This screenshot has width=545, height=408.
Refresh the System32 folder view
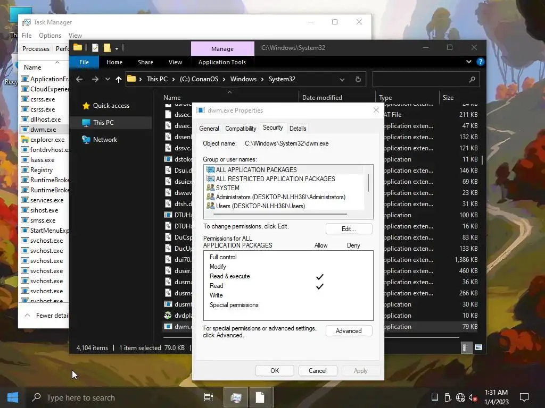point(358,80)
